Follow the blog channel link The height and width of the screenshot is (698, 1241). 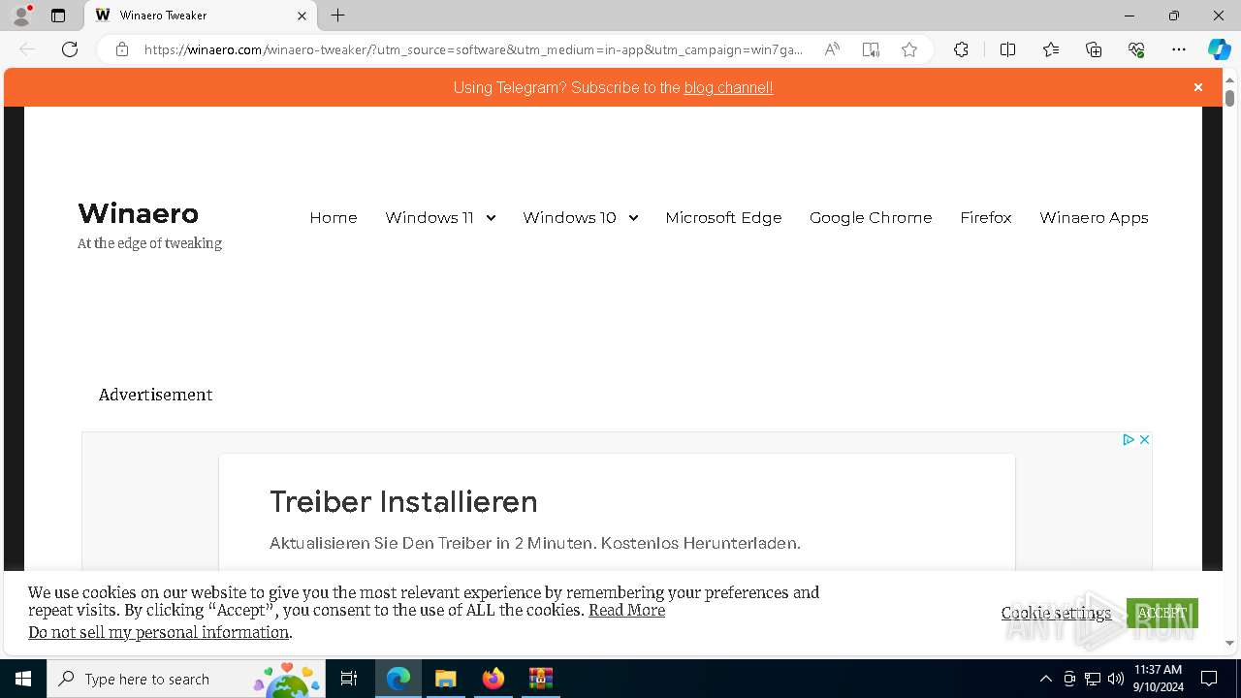[728, 87]
